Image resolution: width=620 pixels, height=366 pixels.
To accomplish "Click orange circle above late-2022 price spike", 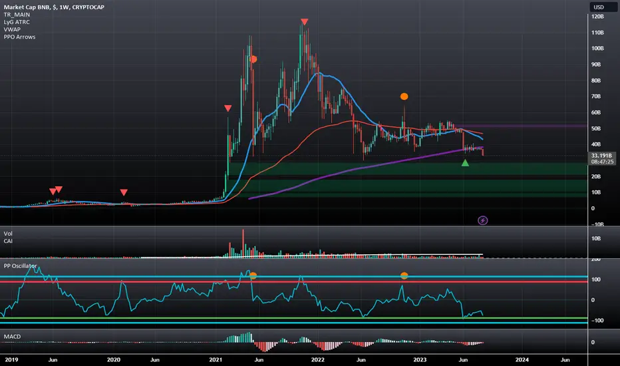I will point(404,96).
